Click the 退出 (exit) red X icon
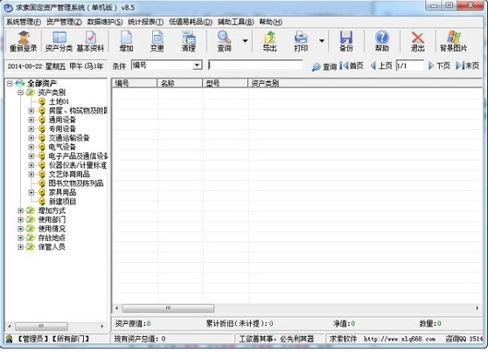This screenshot has height=352, width=488. point(418,41)
